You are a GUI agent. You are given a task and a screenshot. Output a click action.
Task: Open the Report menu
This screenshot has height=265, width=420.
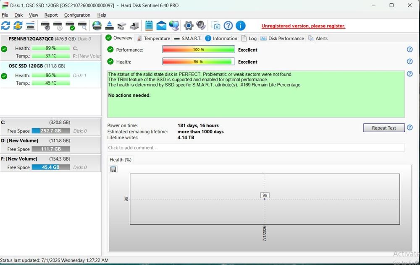click(51, 15)
